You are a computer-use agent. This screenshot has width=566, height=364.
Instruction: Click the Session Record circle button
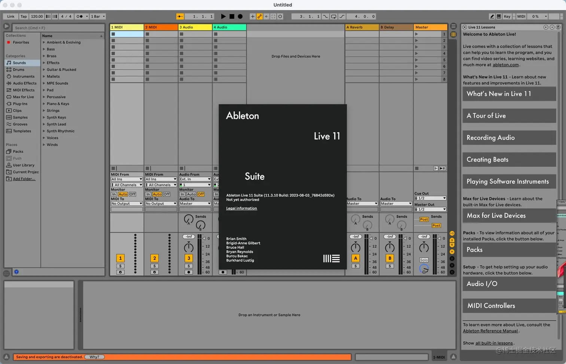280,16
